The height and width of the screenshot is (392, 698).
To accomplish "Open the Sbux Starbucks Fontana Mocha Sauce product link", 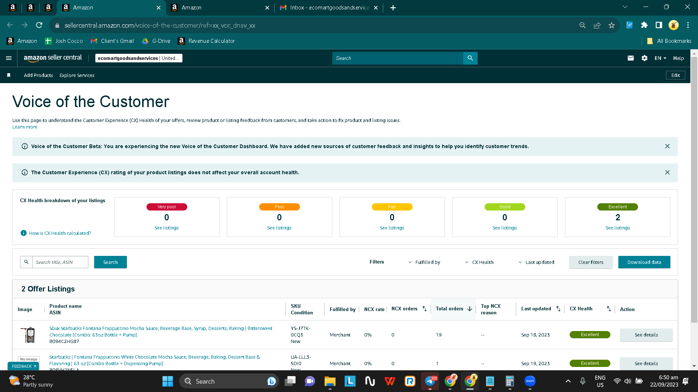I will [161, 331].
